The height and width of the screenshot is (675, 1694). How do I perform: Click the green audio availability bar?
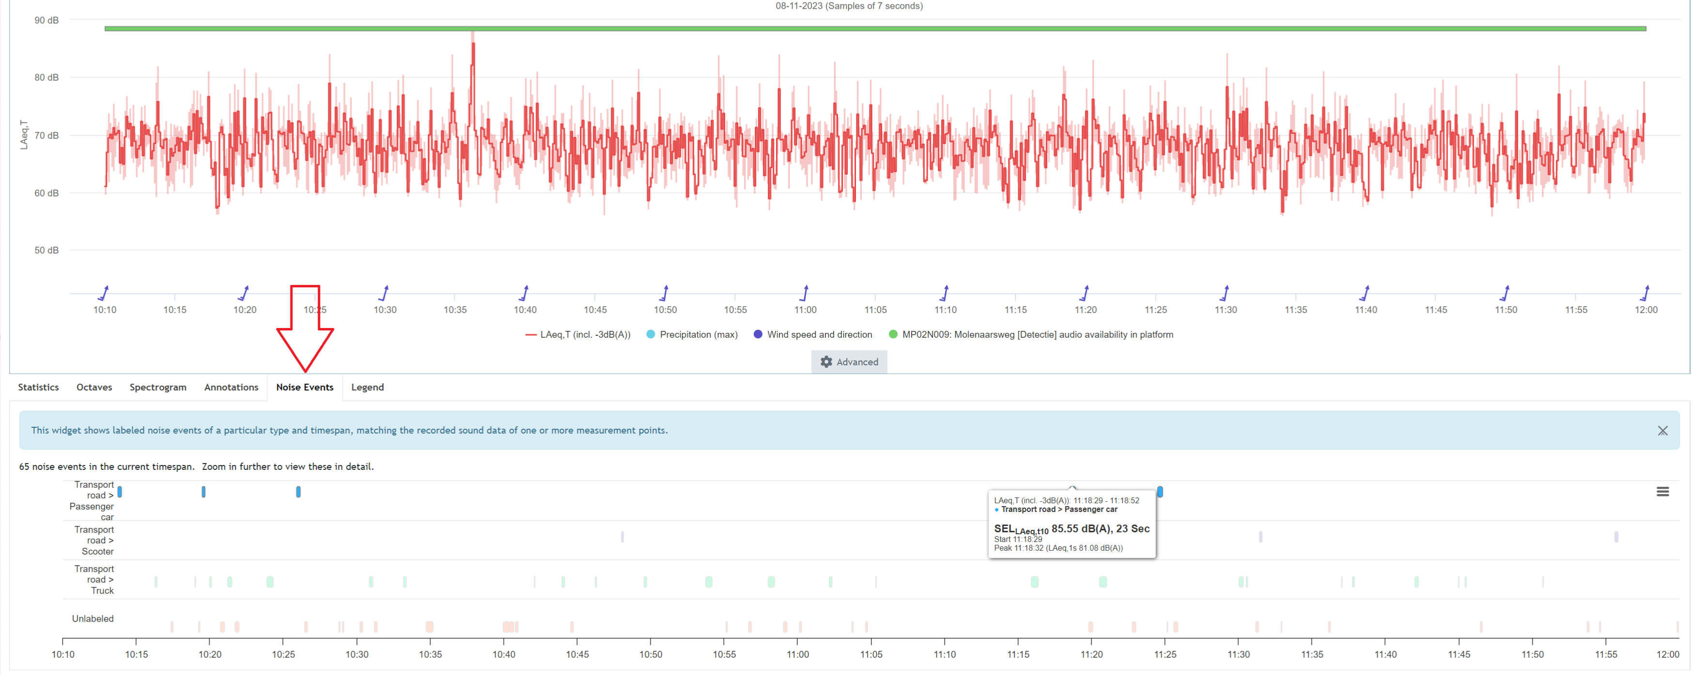(x=875, y=28)
